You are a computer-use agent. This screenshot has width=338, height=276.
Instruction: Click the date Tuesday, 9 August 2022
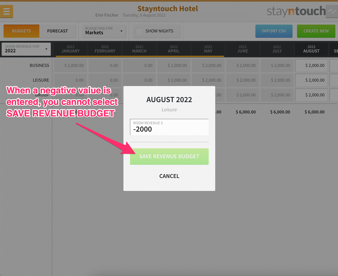coord(144,15)
